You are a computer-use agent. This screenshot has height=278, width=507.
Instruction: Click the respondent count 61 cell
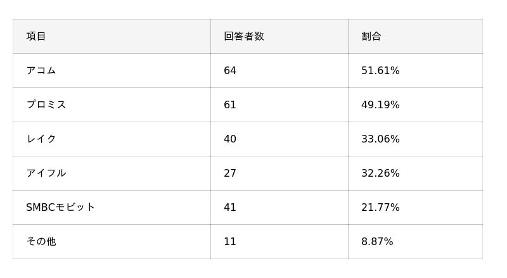click(x=230, y=105)
